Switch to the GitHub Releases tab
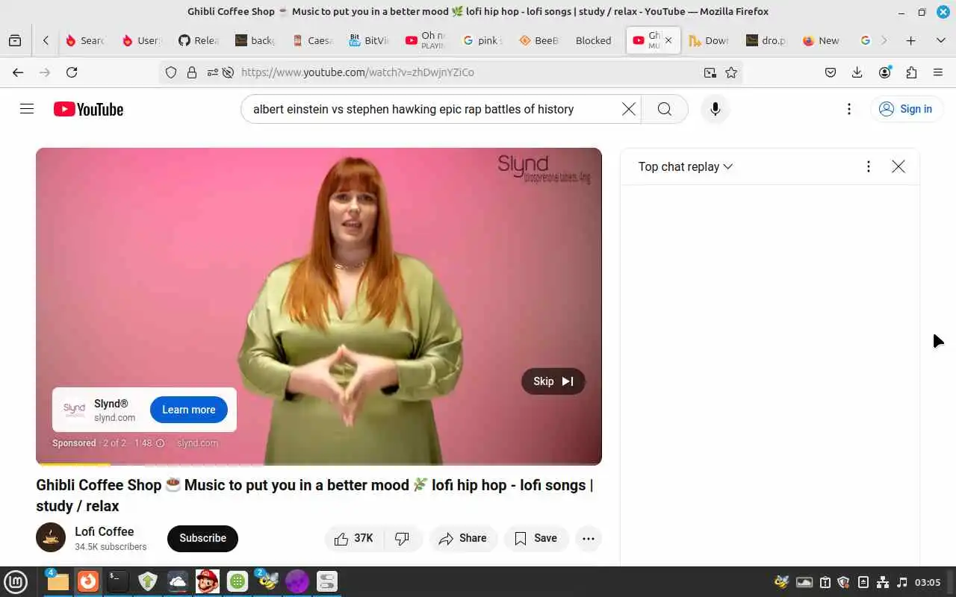The height and width of the screenshot is (597, 956). 199,41
